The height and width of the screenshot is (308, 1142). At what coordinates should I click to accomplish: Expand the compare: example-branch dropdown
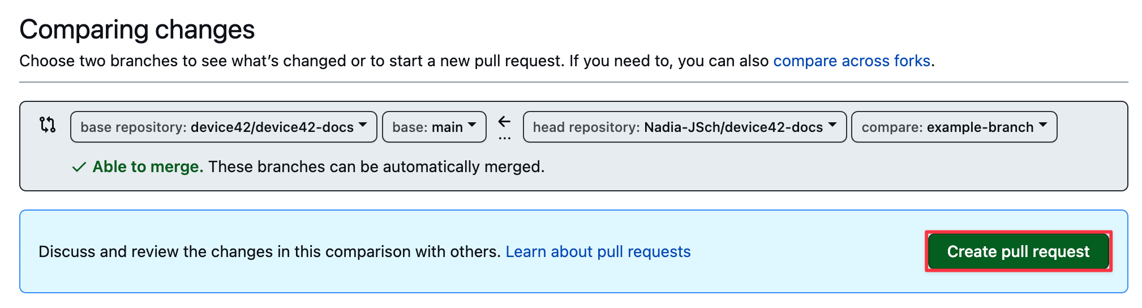[x=954, y=127]
